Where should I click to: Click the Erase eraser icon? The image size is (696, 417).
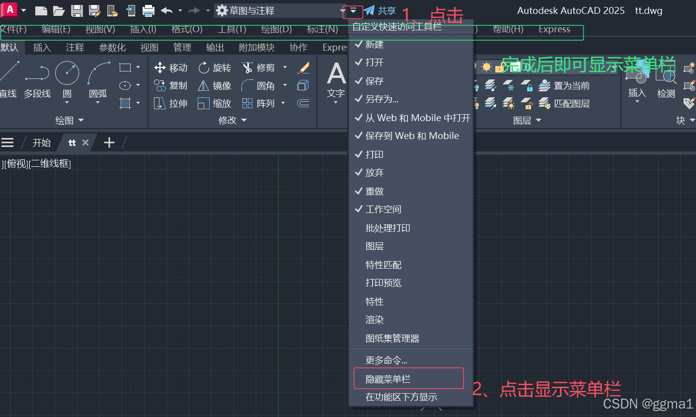pyautogui.click(x=303, y=68)
